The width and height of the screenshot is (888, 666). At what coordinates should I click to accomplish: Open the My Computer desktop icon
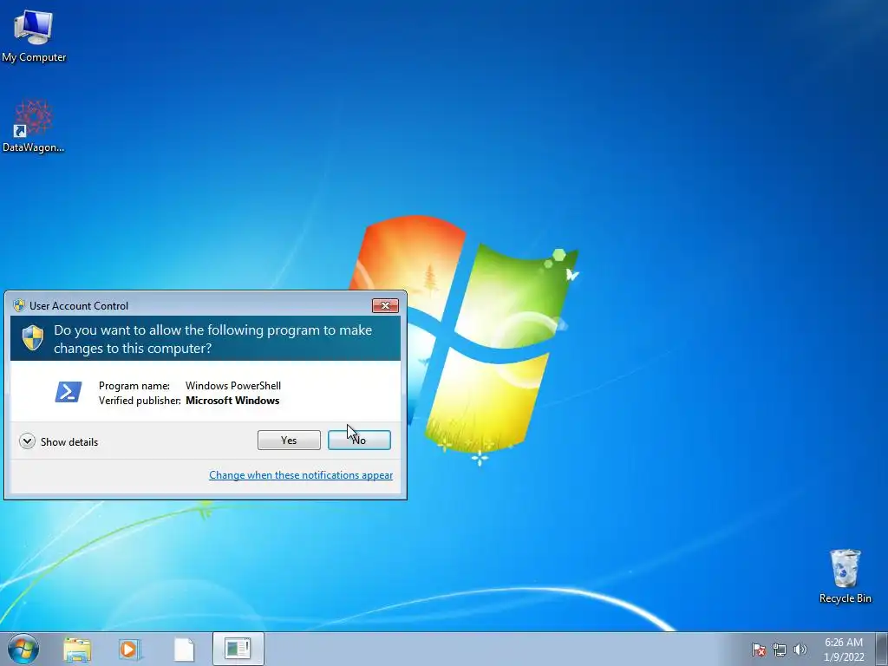(34, 36)
